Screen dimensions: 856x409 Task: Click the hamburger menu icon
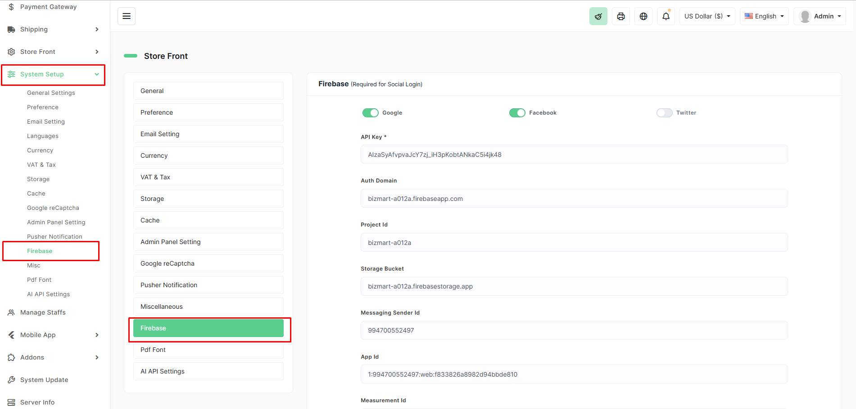(x=127, y=16)
